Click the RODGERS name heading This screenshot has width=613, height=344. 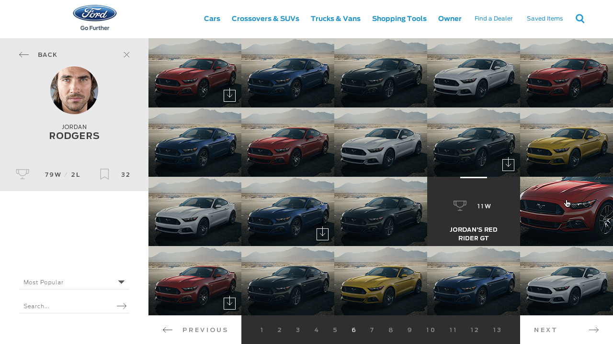(74, 136)
